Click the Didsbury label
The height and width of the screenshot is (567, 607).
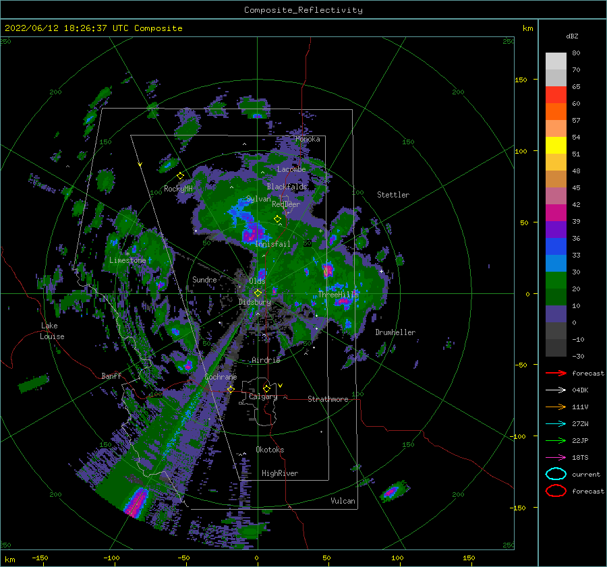pyautogui.click(x=255, y=302)
